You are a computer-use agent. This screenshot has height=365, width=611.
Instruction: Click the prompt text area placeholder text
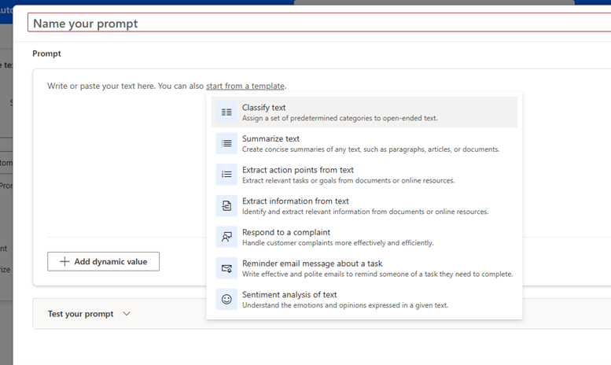118,86
